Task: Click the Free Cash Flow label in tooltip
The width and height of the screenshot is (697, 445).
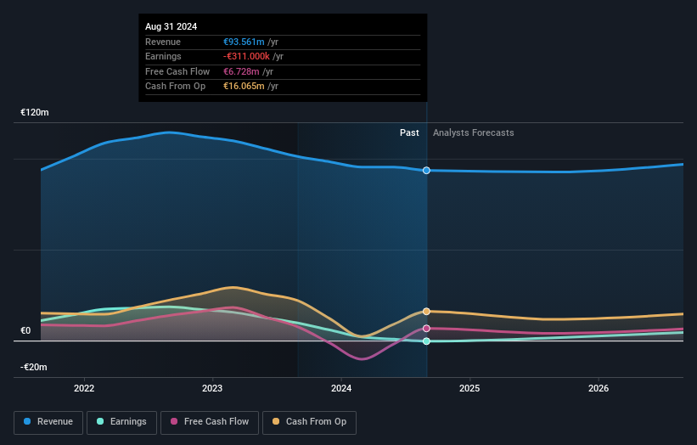Action: pyautogui.click(x=177, y=71)
